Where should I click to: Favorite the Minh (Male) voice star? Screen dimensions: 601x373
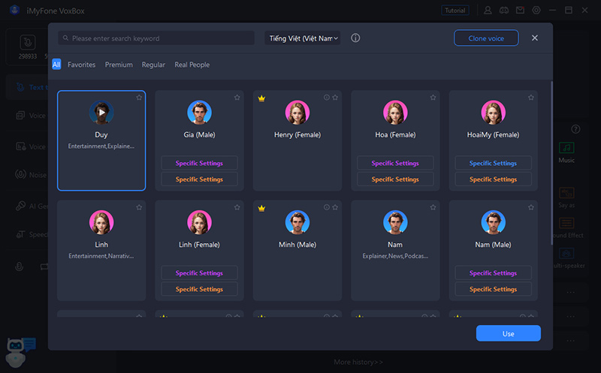(335, 208)
